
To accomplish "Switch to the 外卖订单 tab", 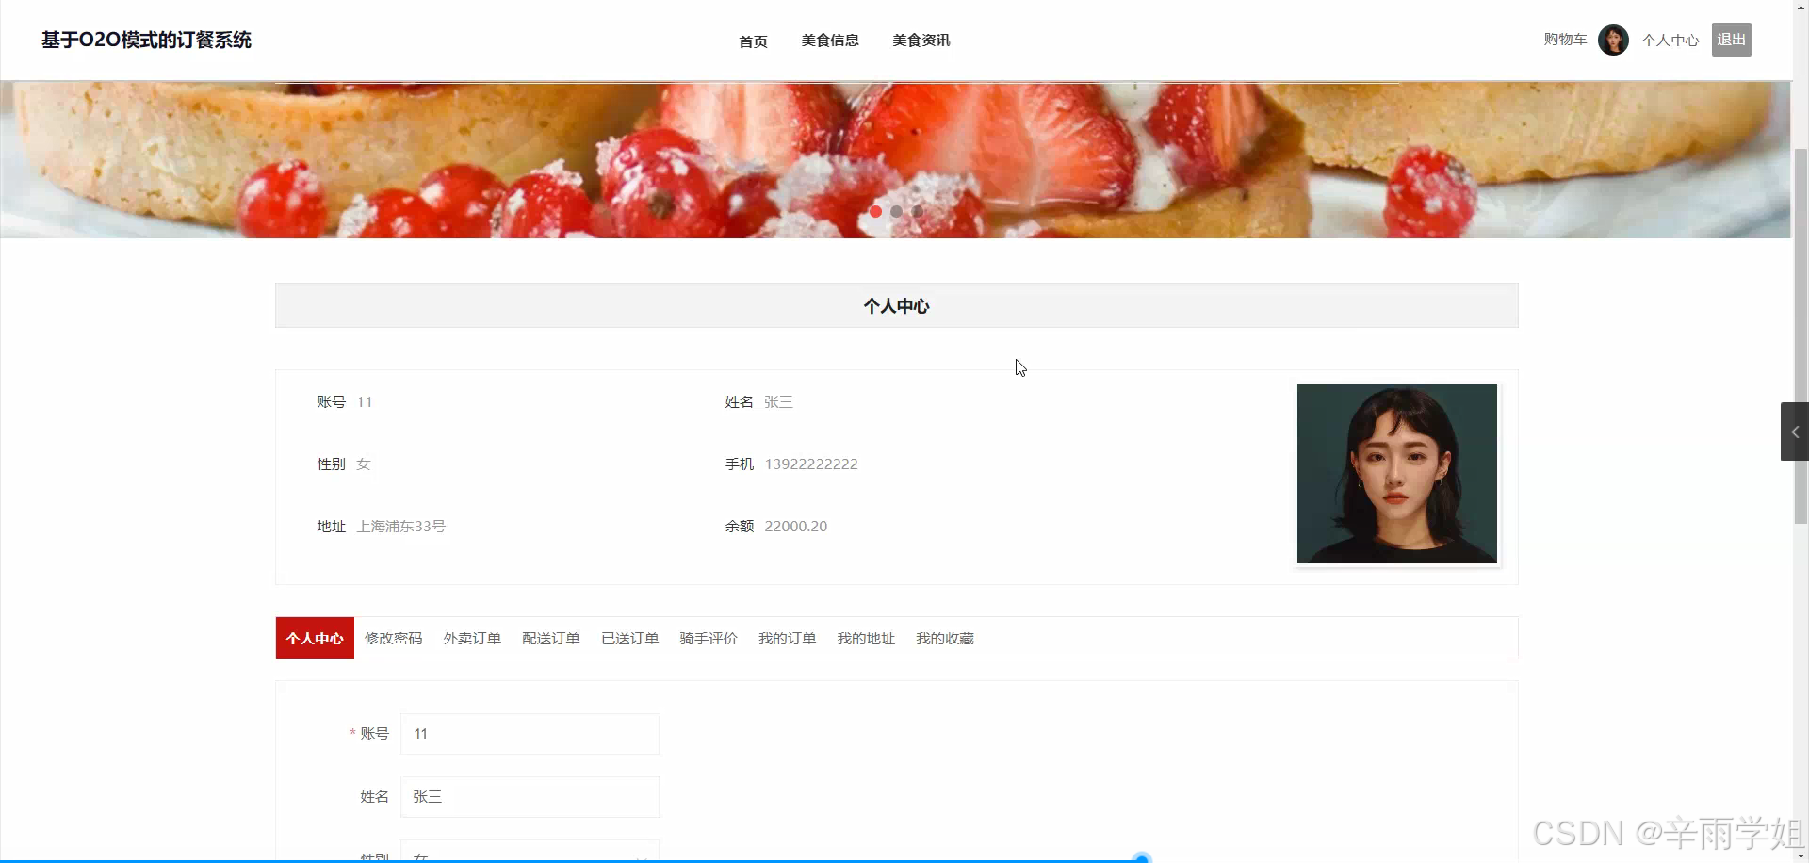I will (472, 638).
